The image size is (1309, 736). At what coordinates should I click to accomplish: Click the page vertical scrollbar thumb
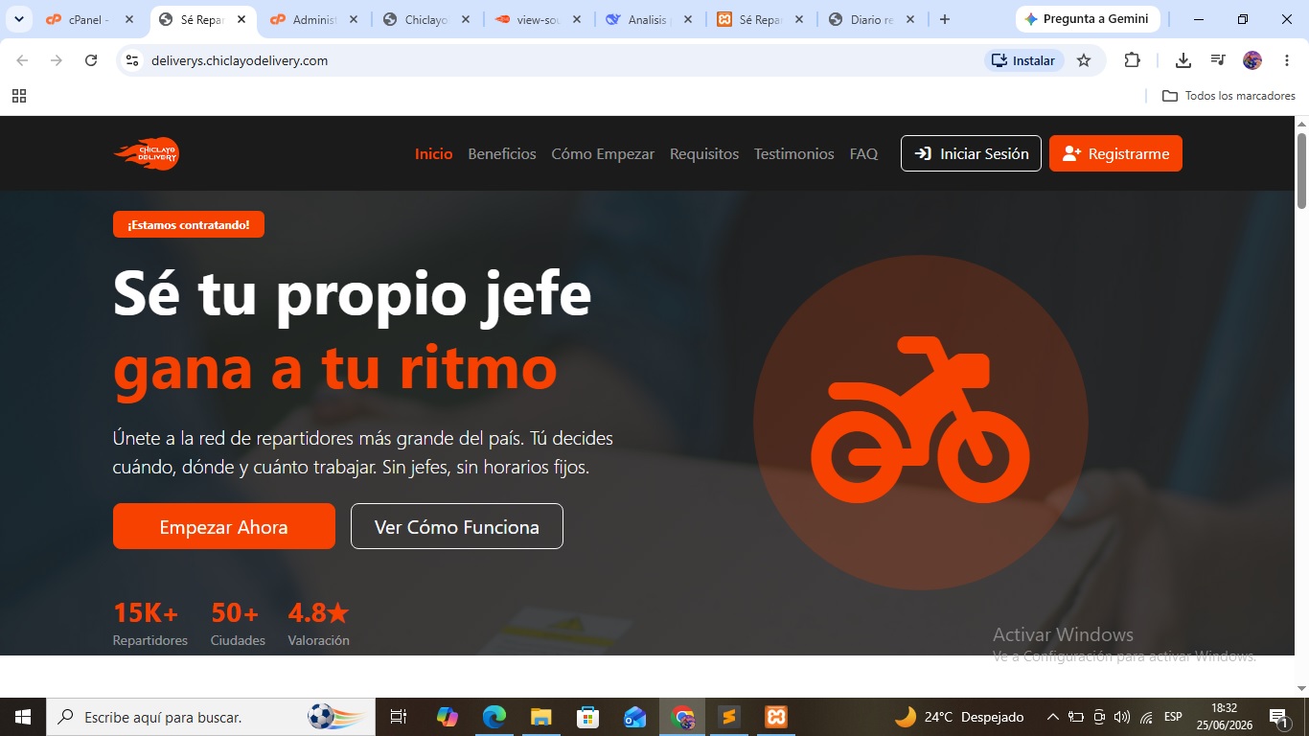pyautogui.click(x=1301, y=170)
